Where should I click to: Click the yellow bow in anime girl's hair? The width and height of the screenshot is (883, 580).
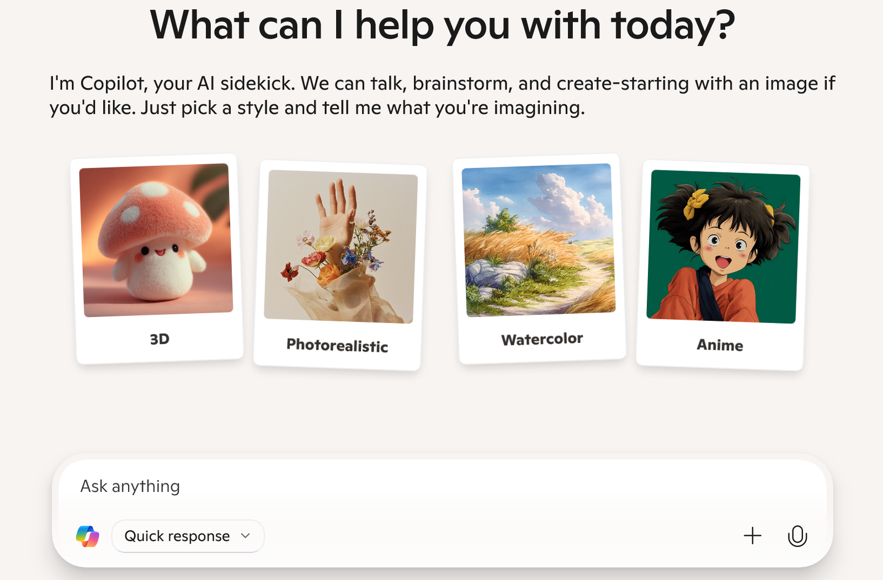pos(695,203)
